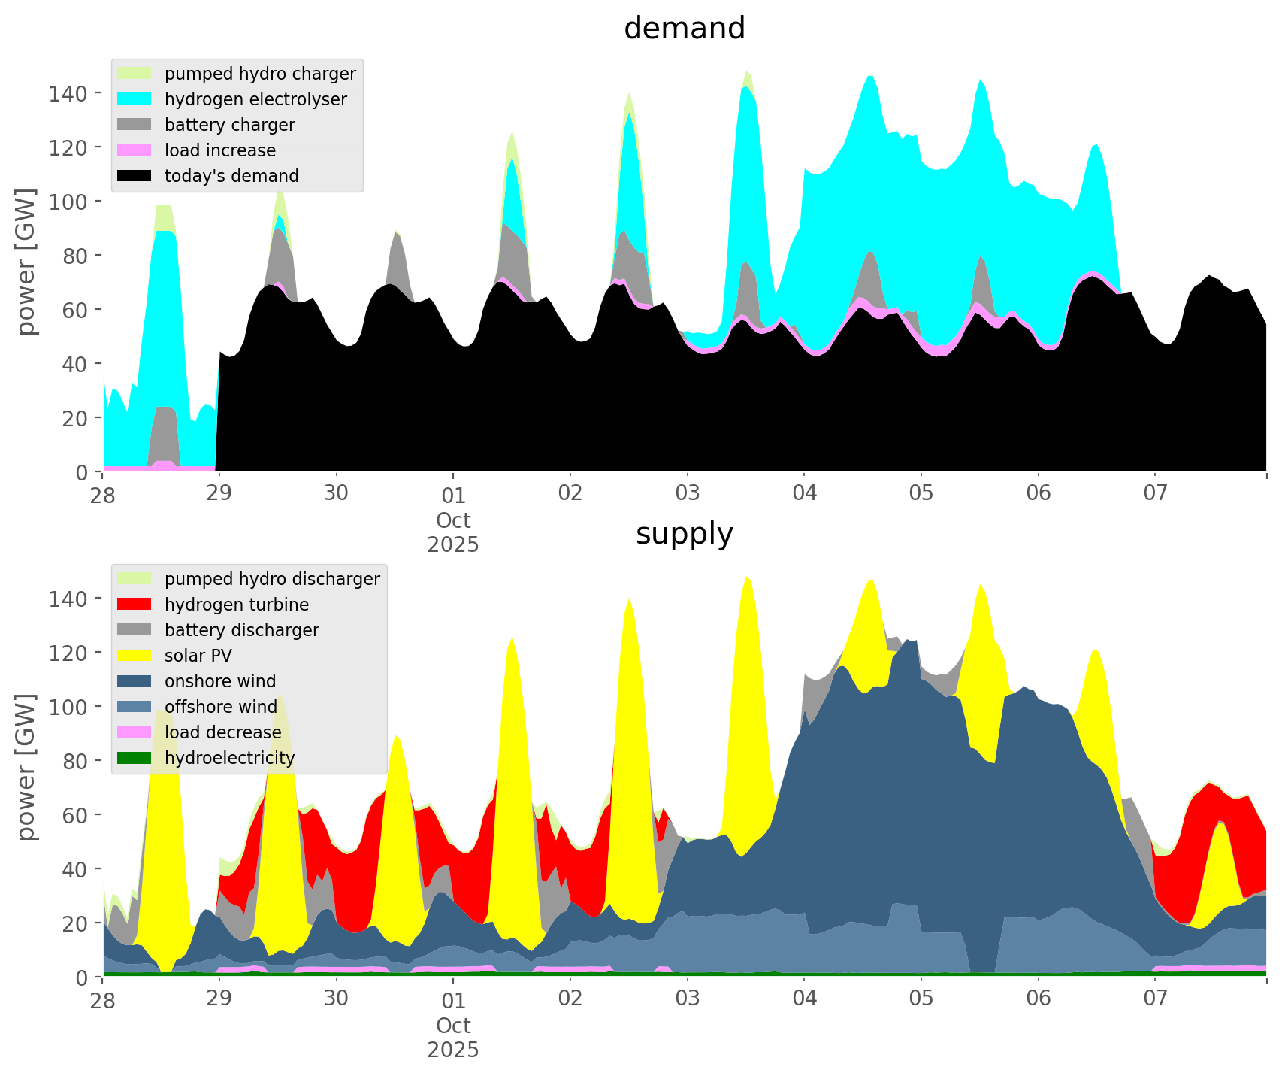Click the offshore wind legend swatch
Viewport: 1282px width, 1076px height.
135,707
